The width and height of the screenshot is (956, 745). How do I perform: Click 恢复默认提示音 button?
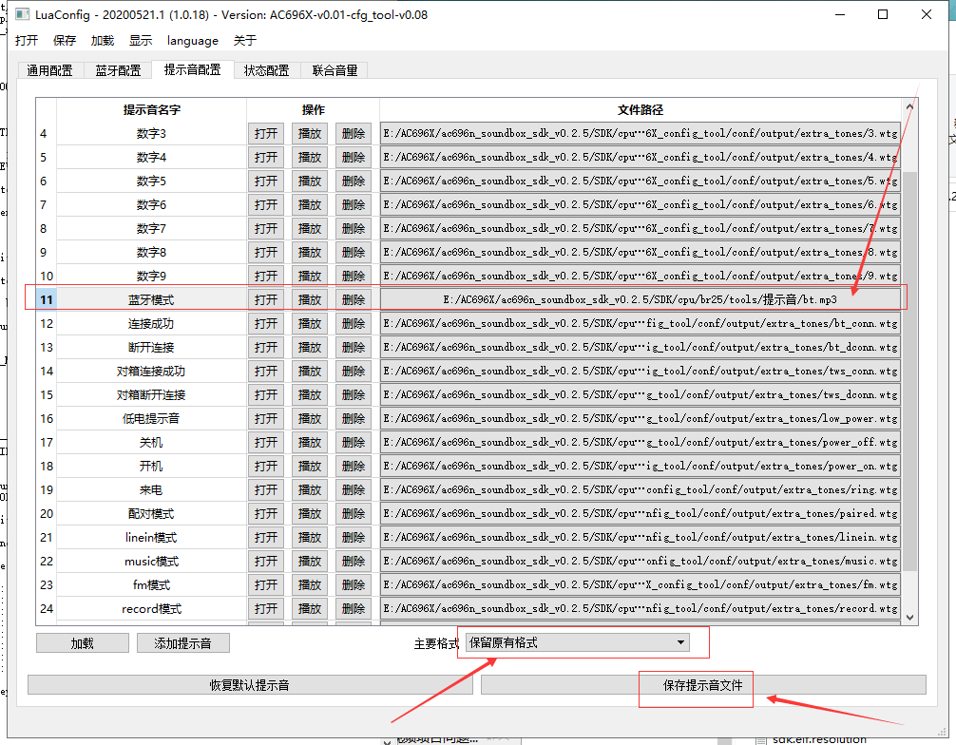pos(250,684)
